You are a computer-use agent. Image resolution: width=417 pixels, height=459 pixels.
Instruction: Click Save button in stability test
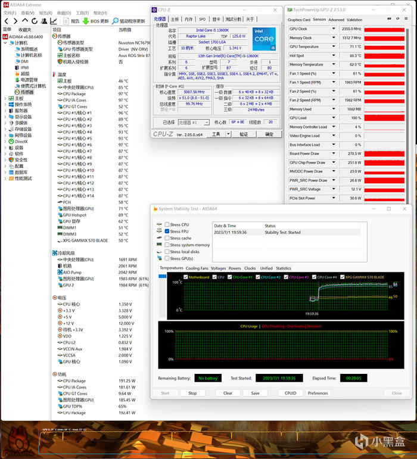[x=256, y=393]
